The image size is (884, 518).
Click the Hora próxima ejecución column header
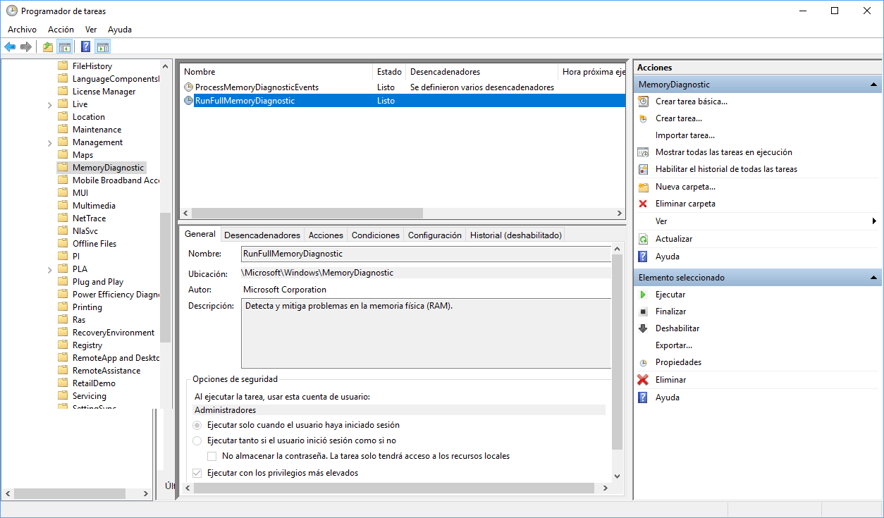[x=592, y=72]
